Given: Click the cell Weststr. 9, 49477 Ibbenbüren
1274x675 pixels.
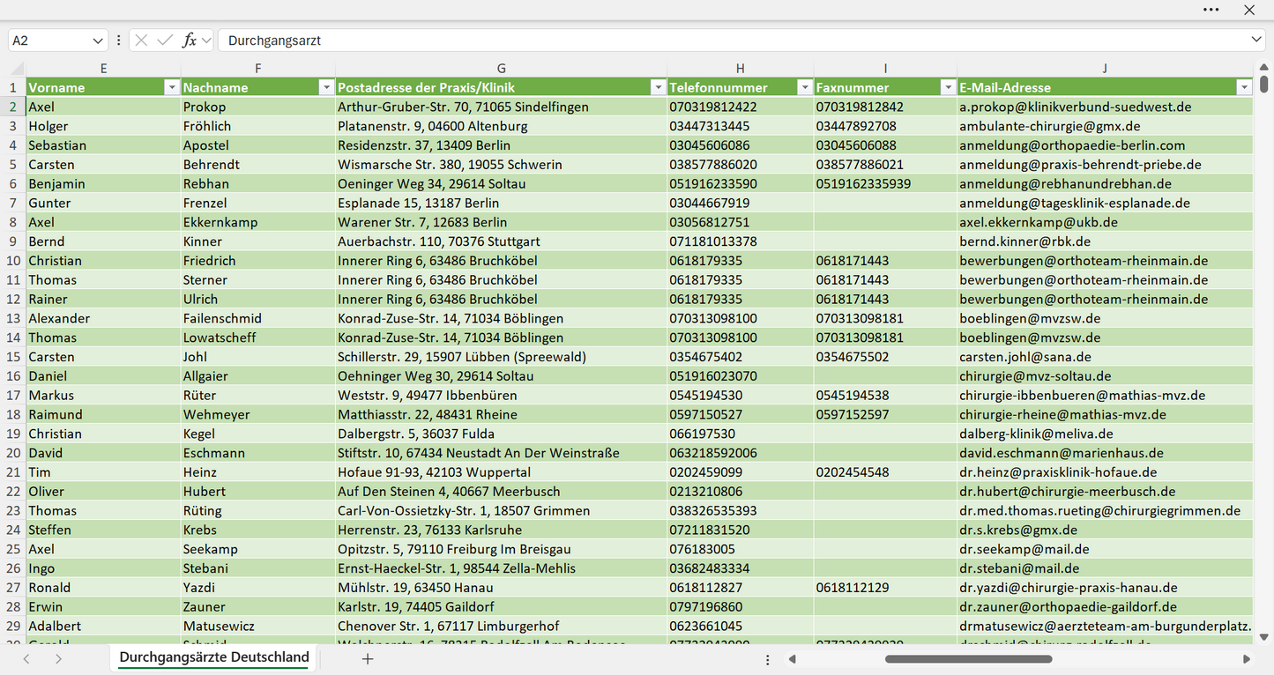Looking at the screenshot, I should tap(501, 396).
